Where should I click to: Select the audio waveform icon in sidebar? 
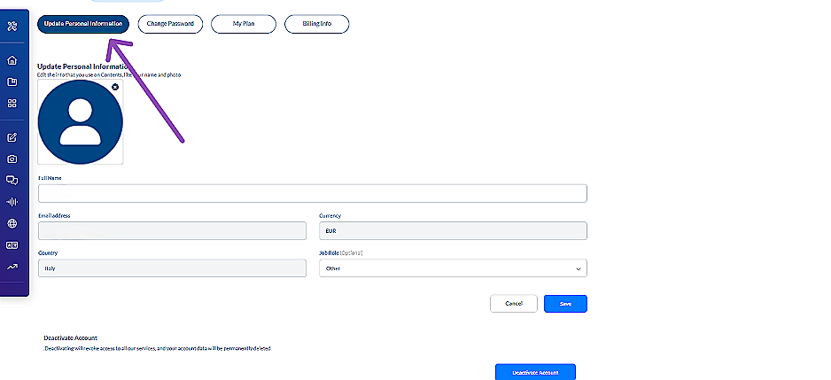click(x=12, y=202)
